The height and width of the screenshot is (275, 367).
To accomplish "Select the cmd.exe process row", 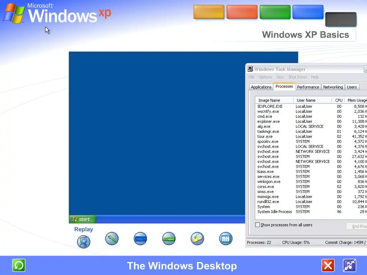I will click(x=311, y=116).
